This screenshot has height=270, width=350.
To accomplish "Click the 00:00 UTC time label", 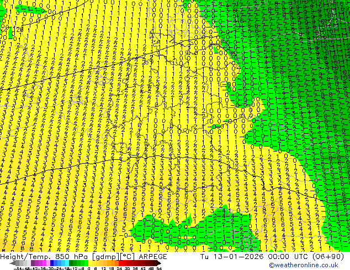I will pyautogui.click(x=288, y=257).
